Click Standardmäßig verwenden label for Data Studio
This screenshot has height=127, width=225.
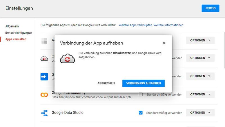164,113
